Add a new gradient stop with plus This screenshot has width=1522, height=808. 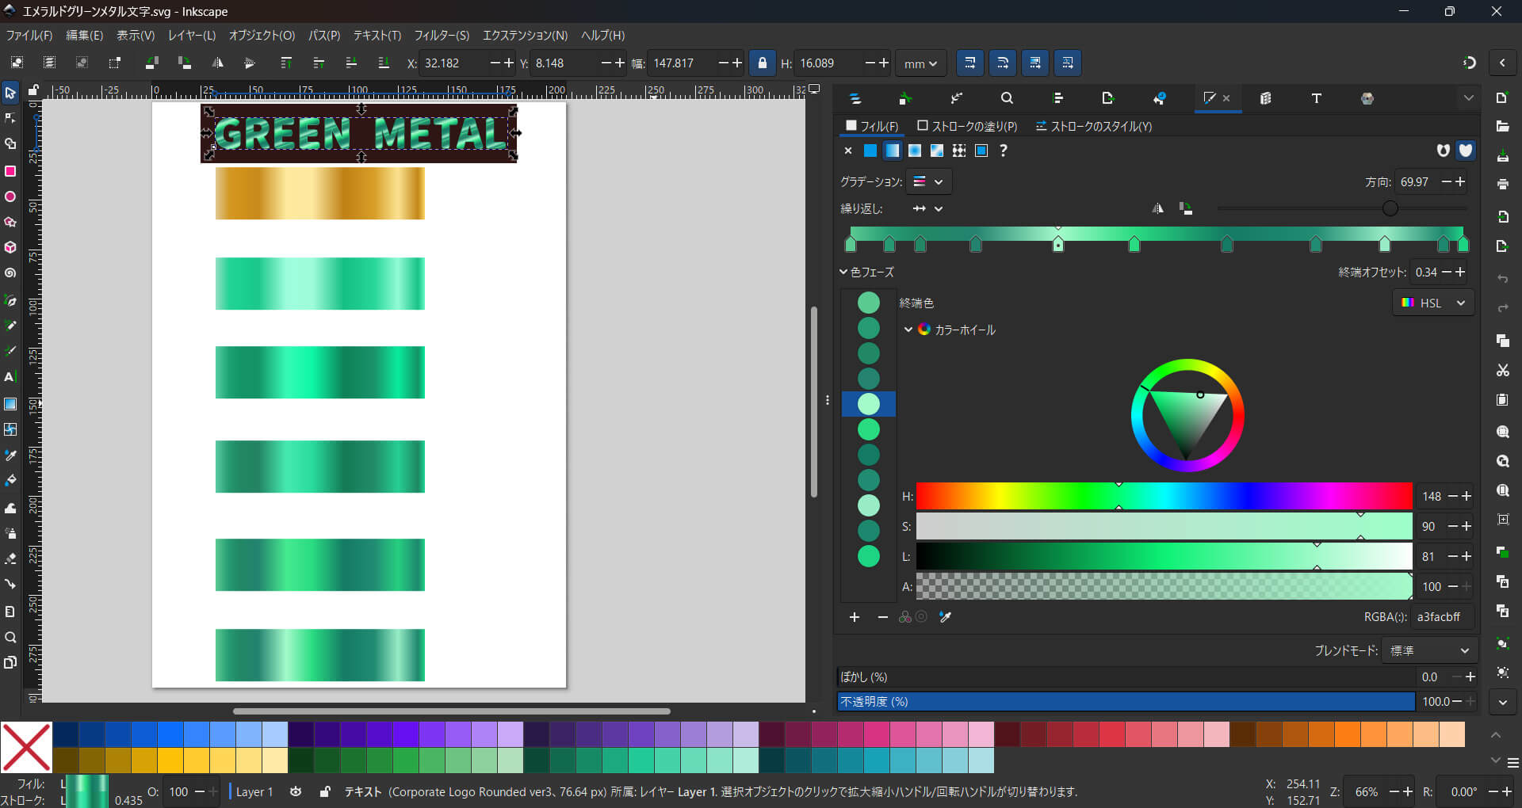855,617
